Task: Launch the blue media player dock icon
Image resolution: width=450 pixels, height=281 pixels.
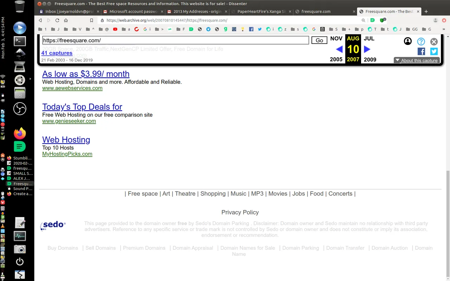Action: pyautogui.click(x=20, y=28)
